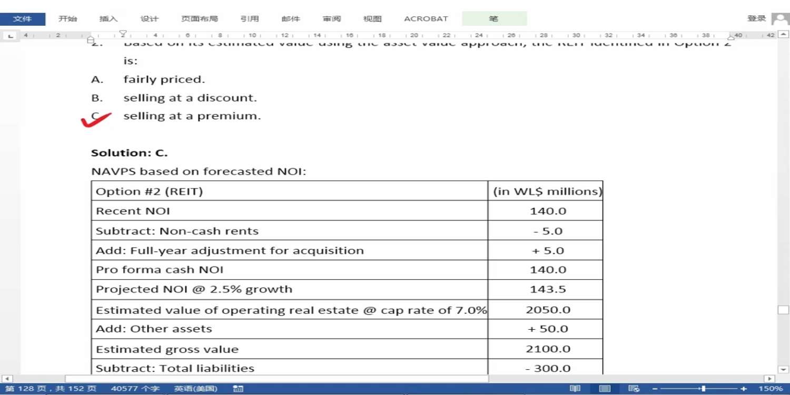This screenshot has width=790, height=395.
Task: Click the 150% zoom level button
Action: (x=771, y=389)
